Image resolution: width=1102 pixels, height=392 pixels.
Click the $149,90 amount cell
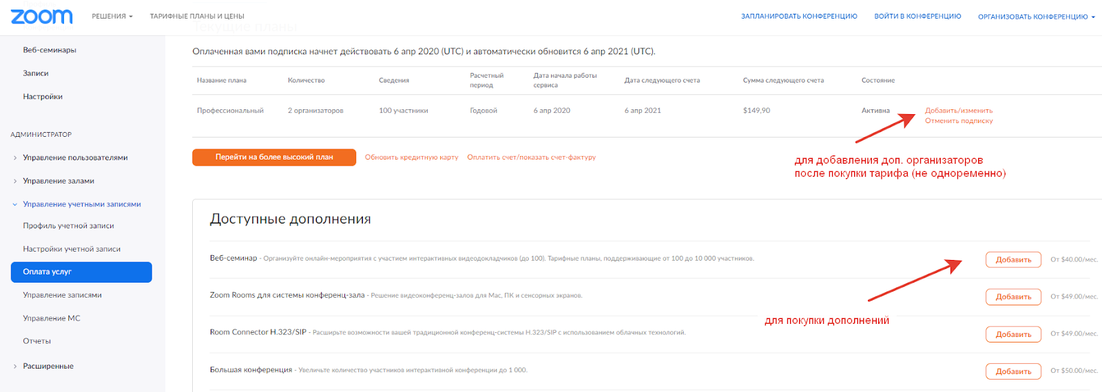[756, 111]
